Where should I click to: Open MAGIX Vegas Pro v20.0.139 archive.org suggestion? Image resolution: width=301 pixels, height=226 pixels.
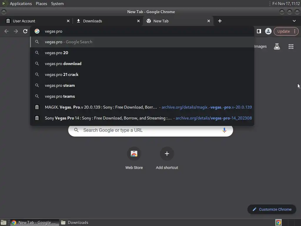[142, 107]
